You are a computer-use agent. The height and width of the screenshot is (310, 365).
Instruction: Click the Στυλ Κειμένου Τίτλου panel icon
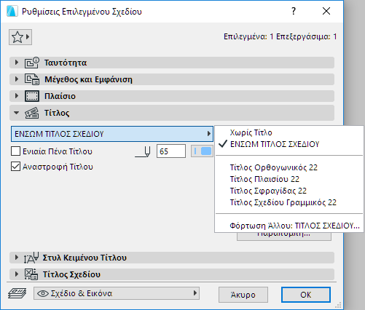click(x=31, y=258)
